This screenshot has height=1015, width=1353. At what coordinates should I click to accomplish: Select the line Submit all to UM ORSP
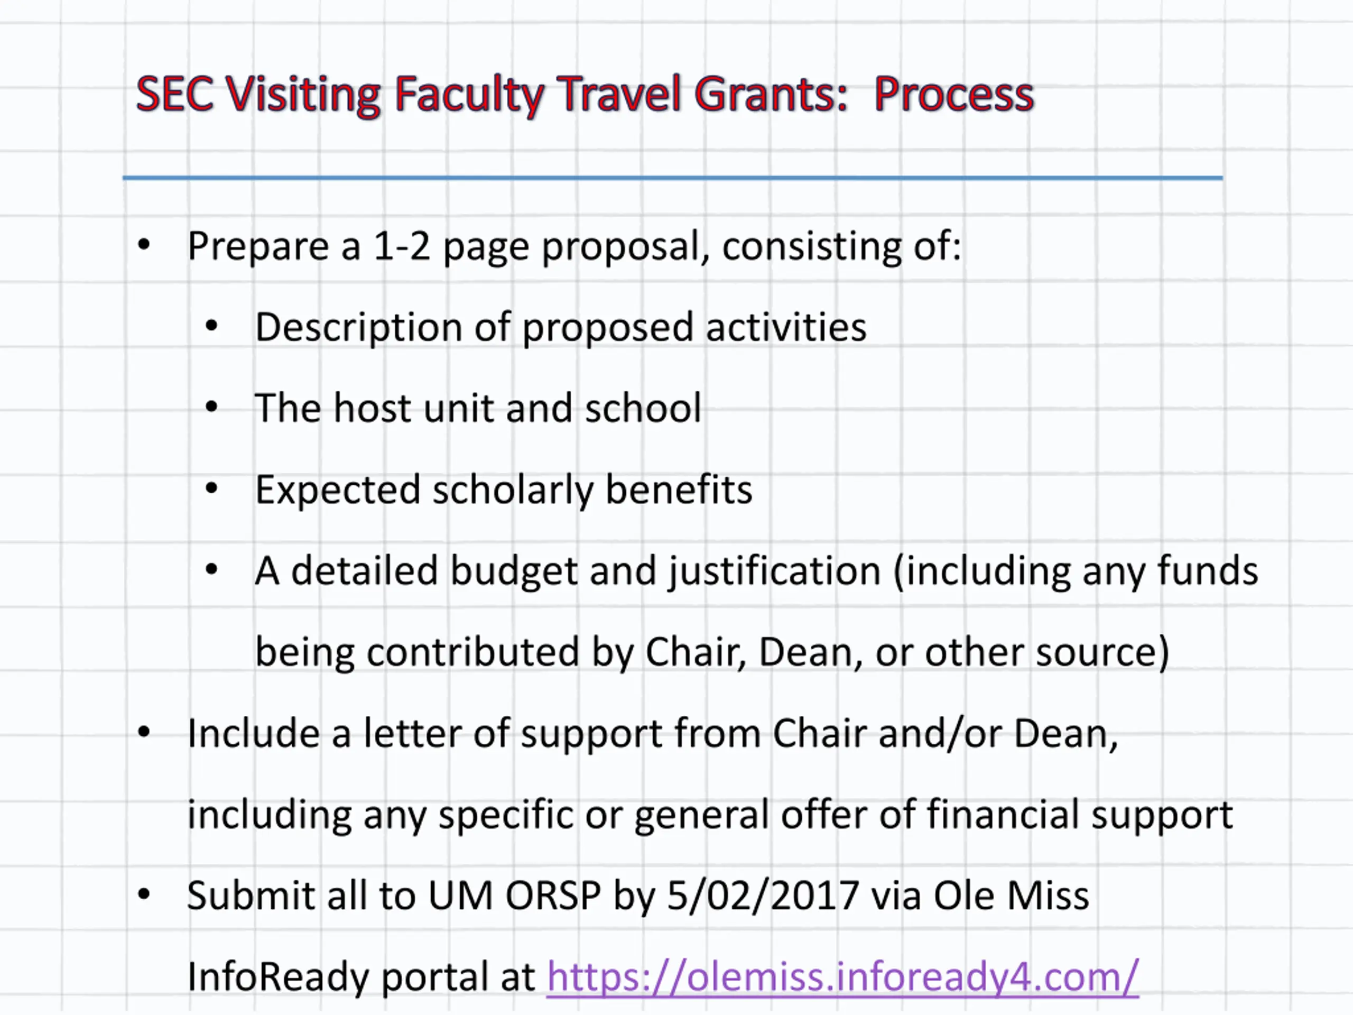[x=638, y=896]
